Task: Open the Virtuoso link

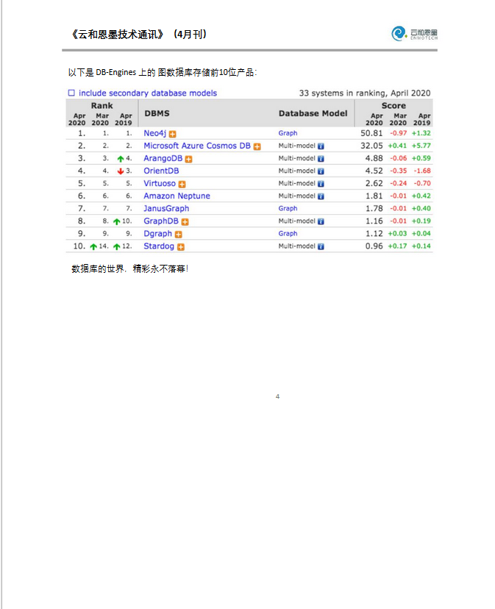Action: [x=160, y=183]
